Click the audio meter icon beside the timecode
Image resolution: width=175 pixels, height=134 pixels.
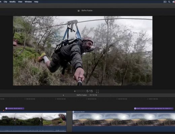point(97,91)
